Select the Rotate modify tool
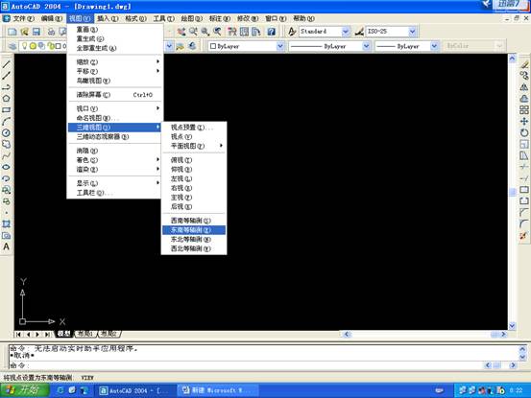 tap(524, 132)
